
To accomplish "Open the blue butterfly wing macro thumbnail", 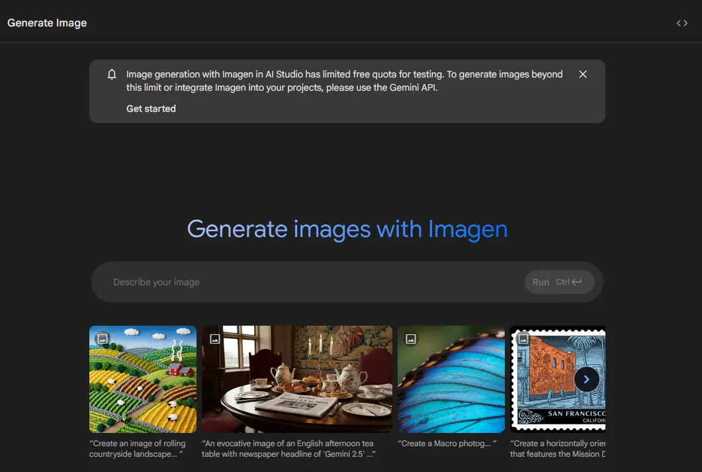I will pos(451,379).
